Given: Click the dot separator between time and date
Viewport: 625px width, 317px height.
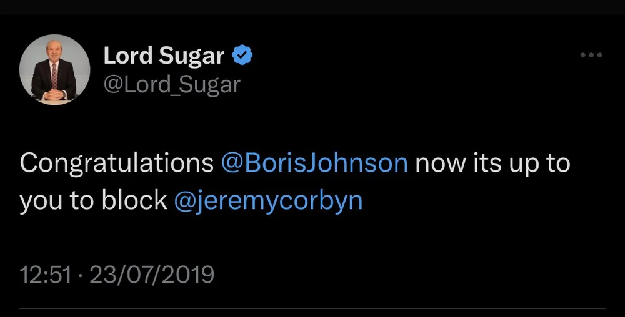Looking at the screenshot, I should (81, 275).
